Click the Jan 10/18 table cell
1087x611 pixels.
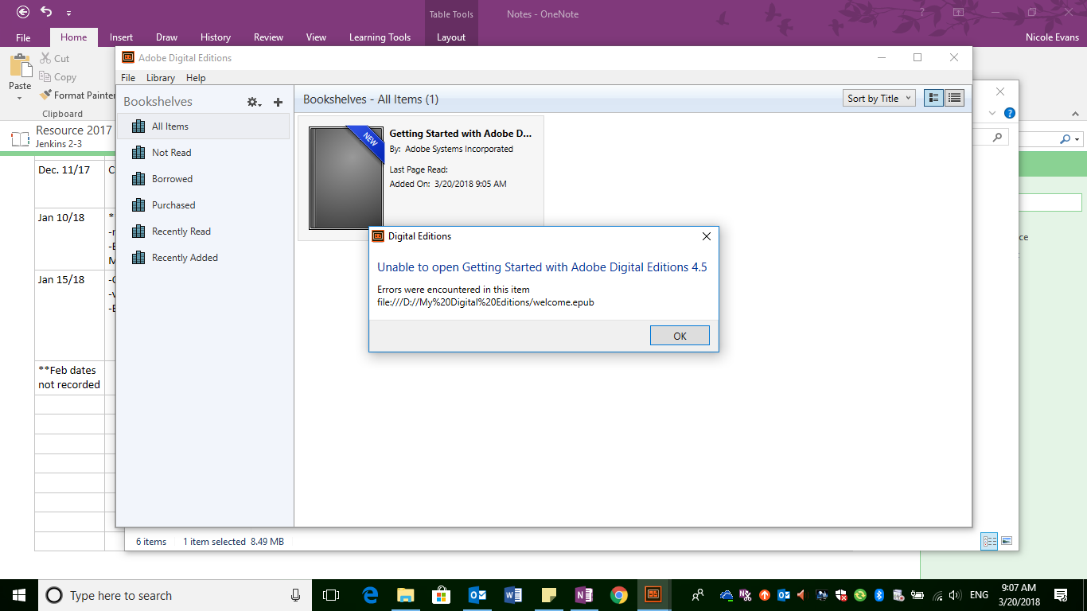tap(69, 238)
